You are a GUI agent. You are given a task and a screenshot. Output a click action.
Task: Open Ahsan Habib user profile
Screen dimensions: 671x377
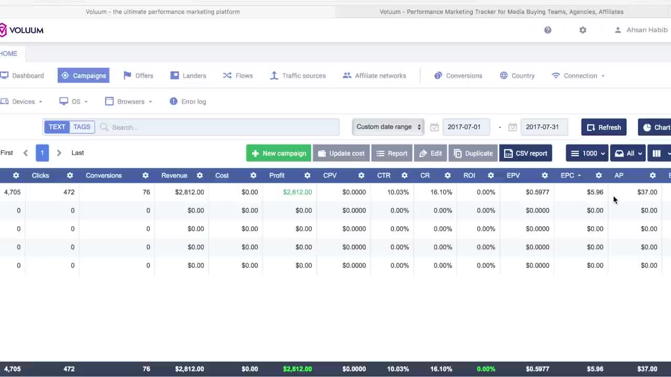[x=642, y=30]
